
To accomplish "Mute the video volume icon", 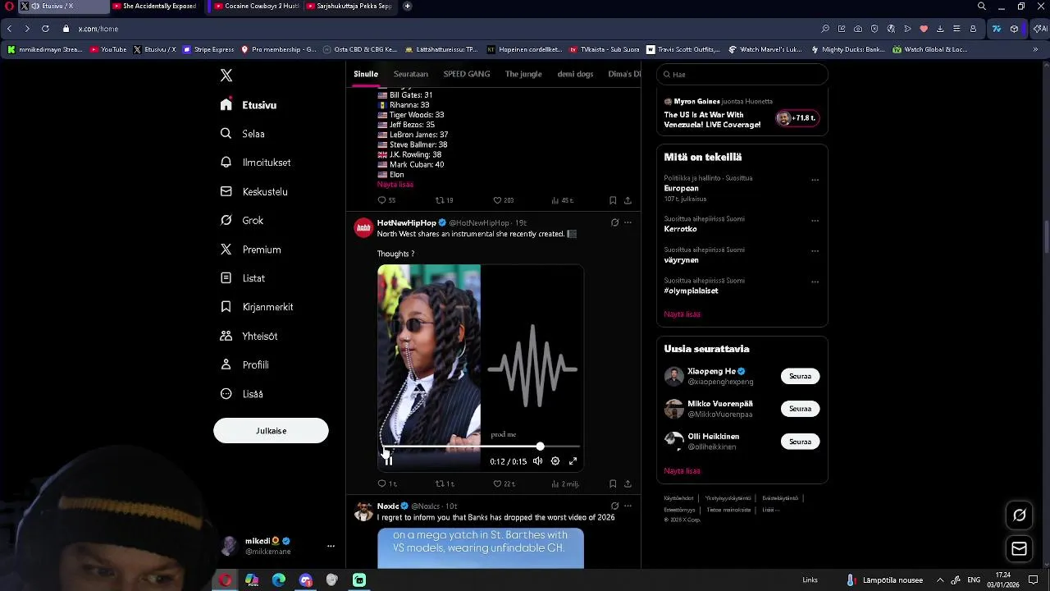I will (537, 461).
